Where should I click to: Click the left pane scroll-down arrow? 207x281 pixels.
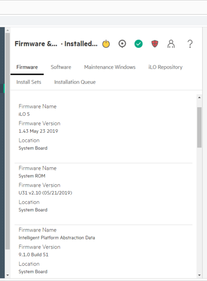pyautogui.click(x=7, y=275)
